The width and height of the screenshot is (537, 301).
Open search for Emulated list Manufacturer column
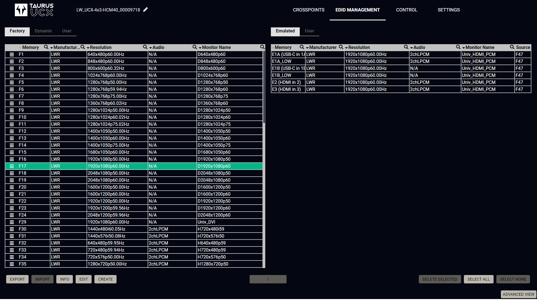(341, 47)
